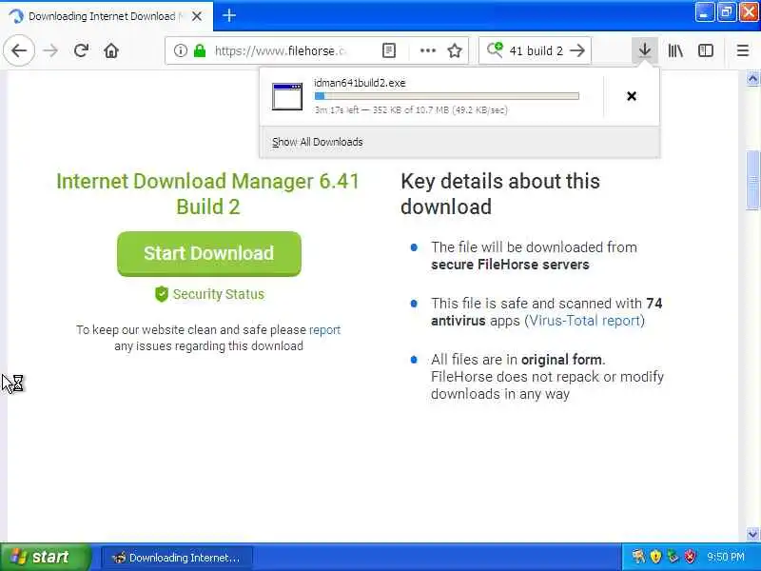Reload the current page

coord(81,50)
